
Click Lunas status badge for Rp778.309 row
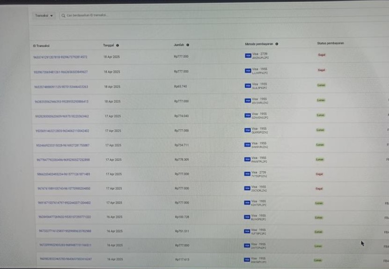[x=320, y=159]
